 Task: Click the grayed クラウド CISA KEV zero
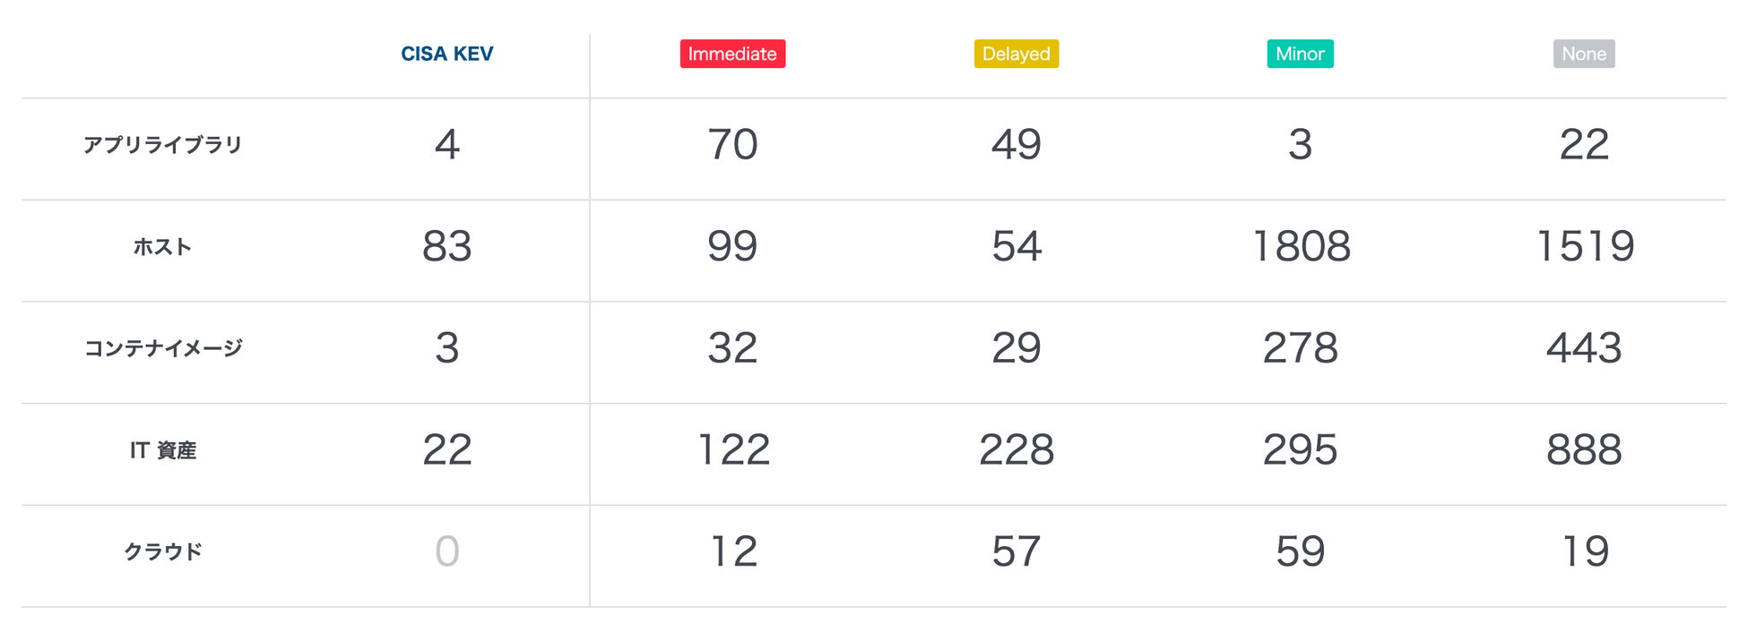pos(446,551)
